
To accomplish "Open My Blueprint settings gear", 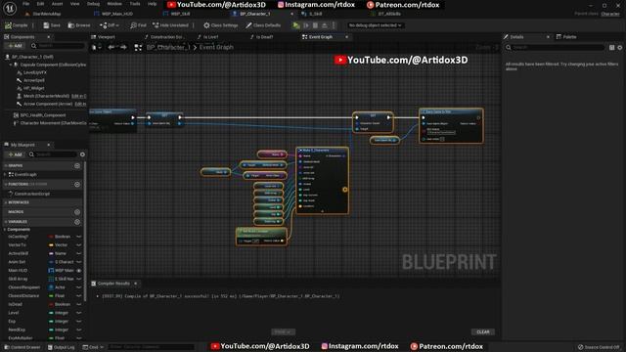I will [x=82, y=154].
